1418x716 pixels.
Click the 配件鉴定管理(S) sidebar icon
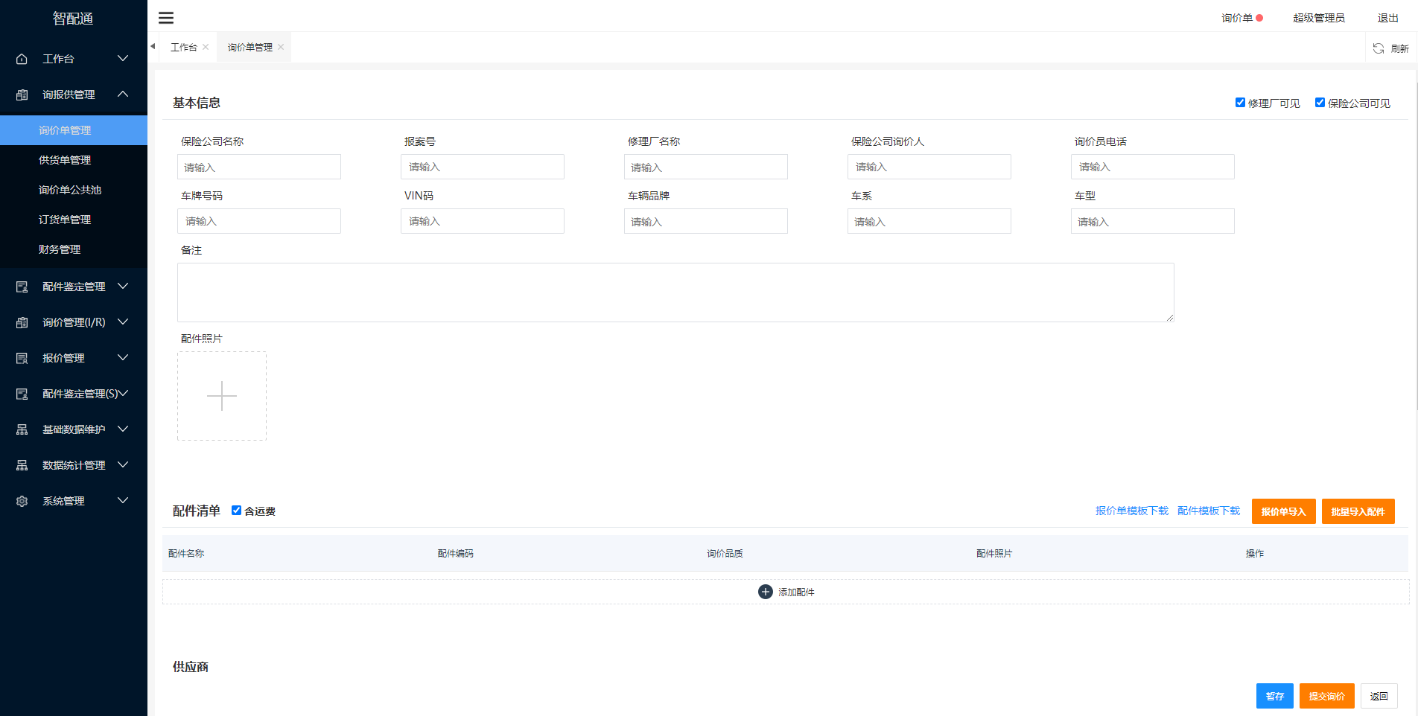22,394
